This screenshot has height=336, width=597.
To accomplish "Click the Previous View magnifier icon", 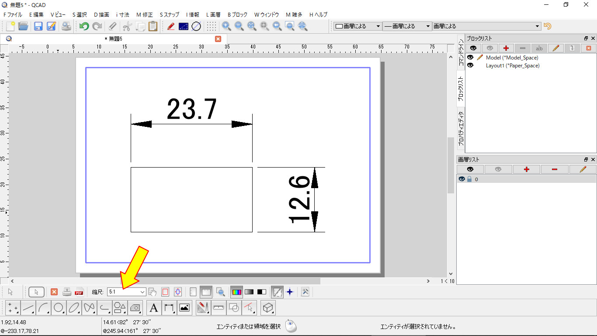I will tap(277, 26).
